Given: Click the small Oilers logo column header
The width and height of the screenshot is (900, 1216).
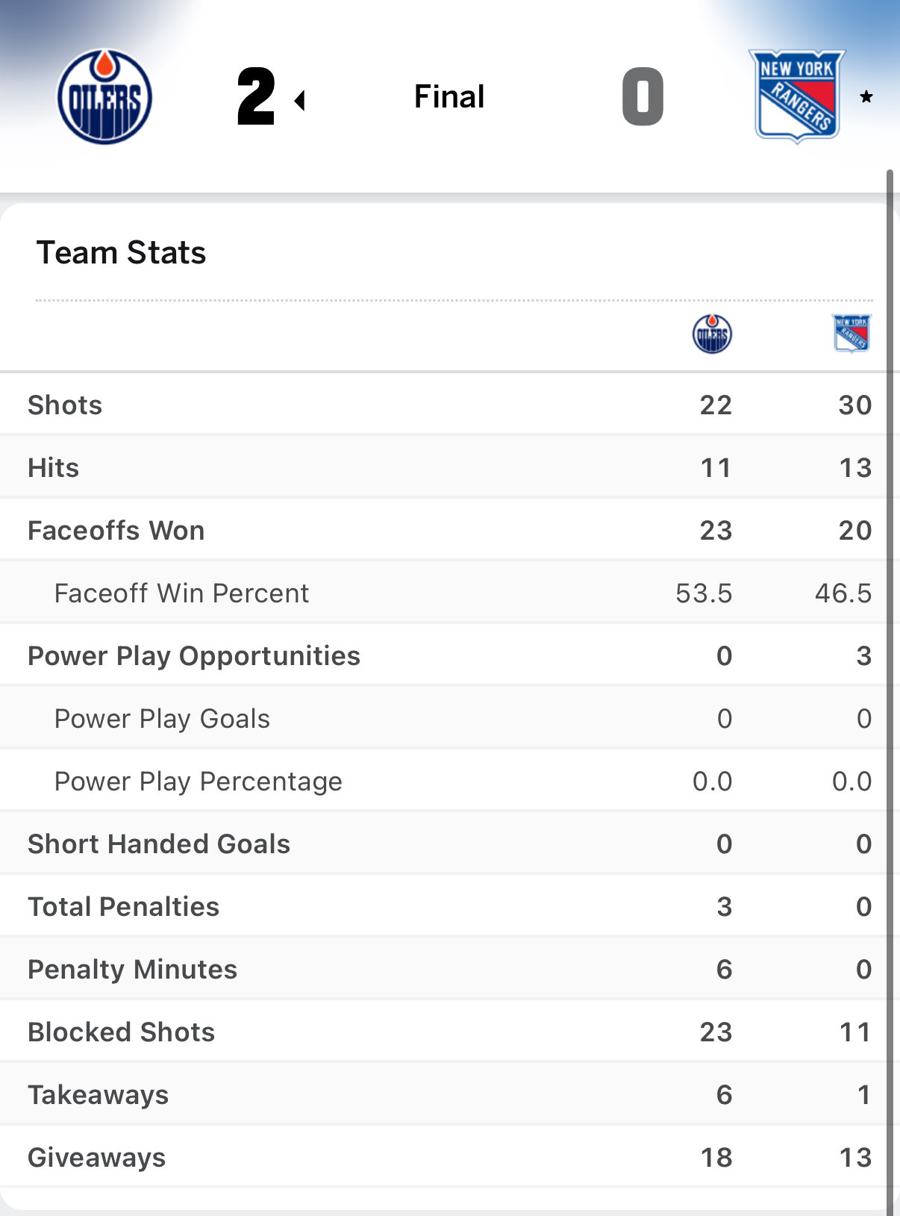Looking at the screenshot, I should (712, 334).
